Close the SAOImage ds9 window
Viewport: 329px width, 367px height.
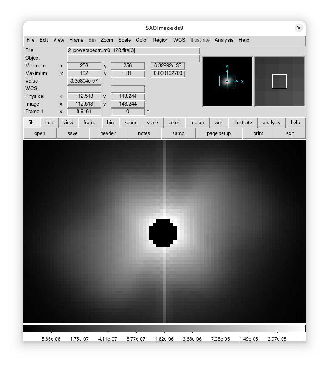(298, 28)
